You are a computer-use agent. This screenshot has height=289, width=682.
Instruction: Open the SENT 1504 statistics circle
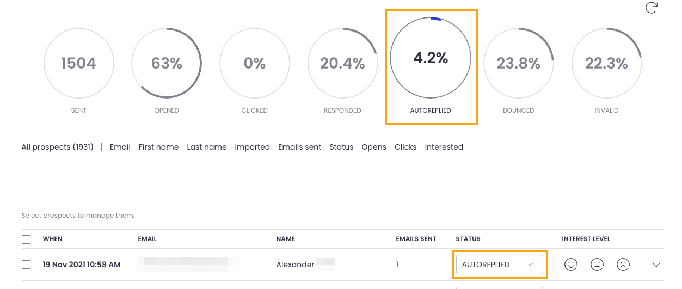78,63
